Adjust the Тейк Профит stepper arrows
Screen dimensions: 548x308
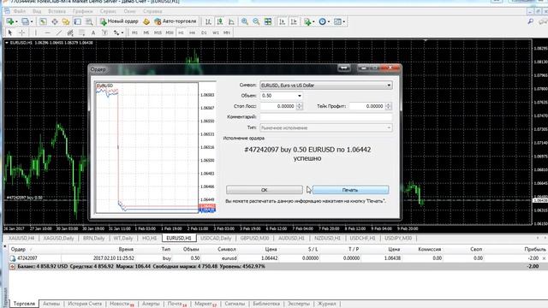coord(388,106)
